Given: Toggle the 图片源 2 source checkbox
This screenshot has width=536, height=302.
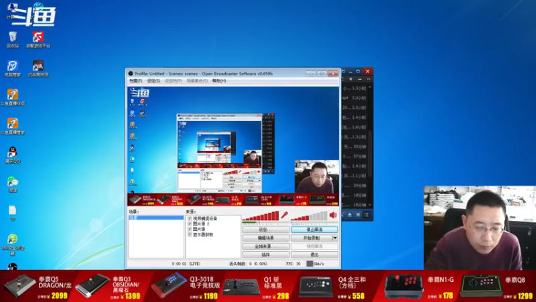Looking at the screenshot, I should pyautogui.click(x=190, y=223).
